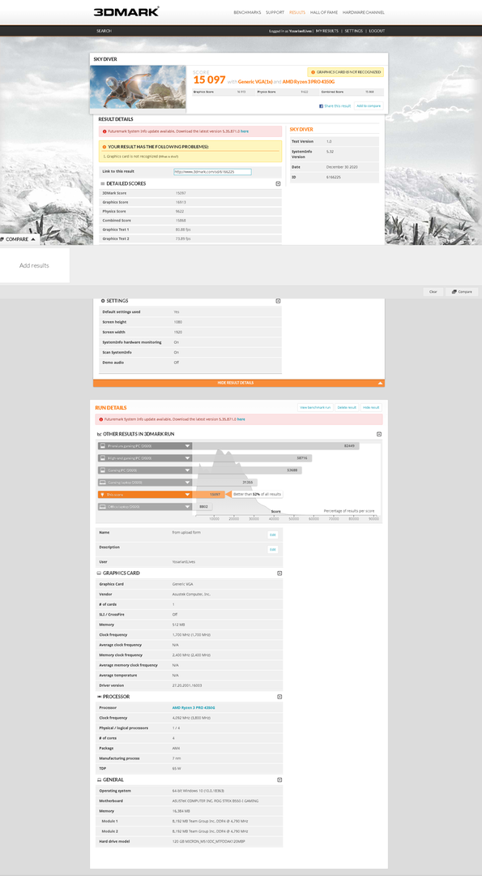Click the This score pin icon
The width and height of the screenshot is (482, 876).
[x=102, y=495]
